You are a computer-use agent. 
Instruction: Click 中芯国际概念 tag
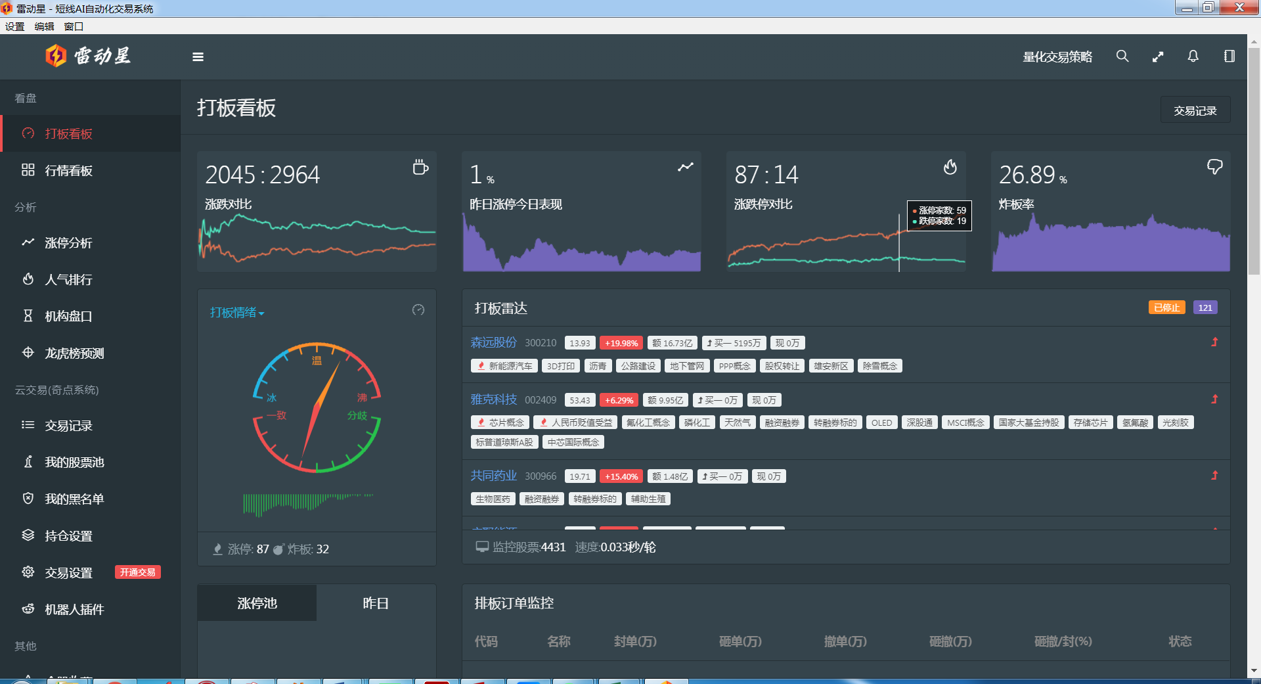point(573,442)
